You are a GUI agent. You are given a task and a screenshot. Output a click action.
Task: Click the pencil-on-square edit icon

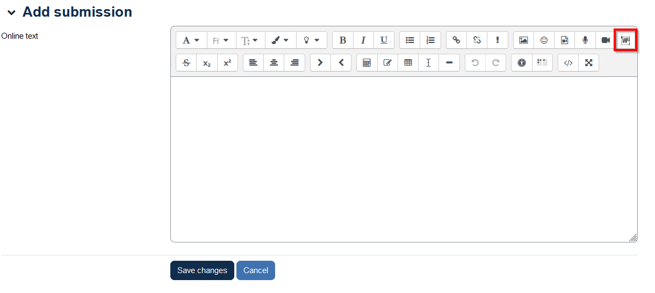pyautogui.click(x=387, y=63)
